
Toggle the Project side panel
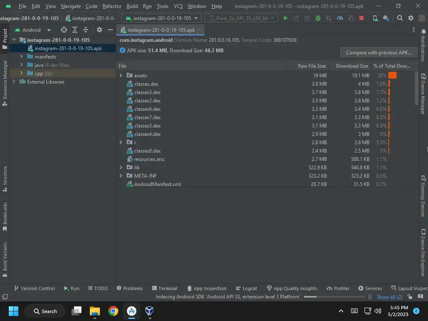(x=5, y=39)
